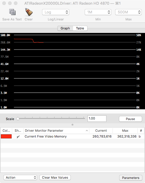This screenshot has width=145, height=183.
Task: Click the Save As Text icon
Action: coord(12,12)
